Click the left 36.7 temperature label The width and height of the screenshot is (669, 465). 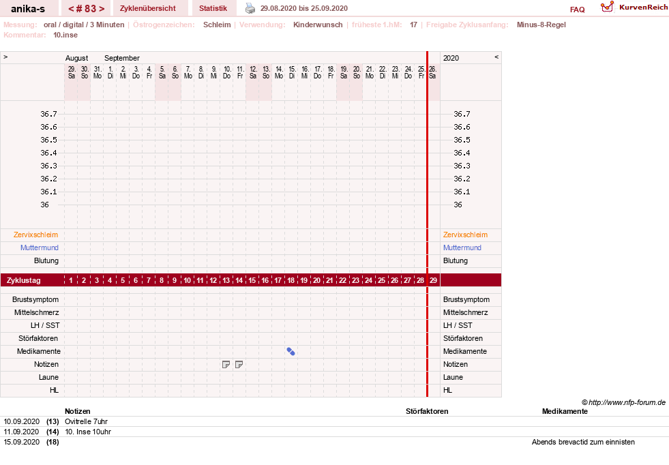coord(48,114)
